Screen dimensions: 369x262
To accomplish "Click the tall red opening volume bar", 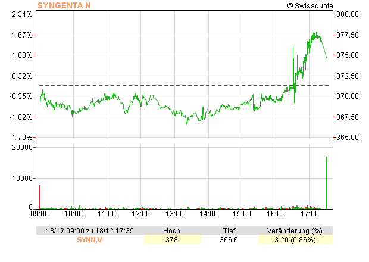I will (x=40, y=196).
